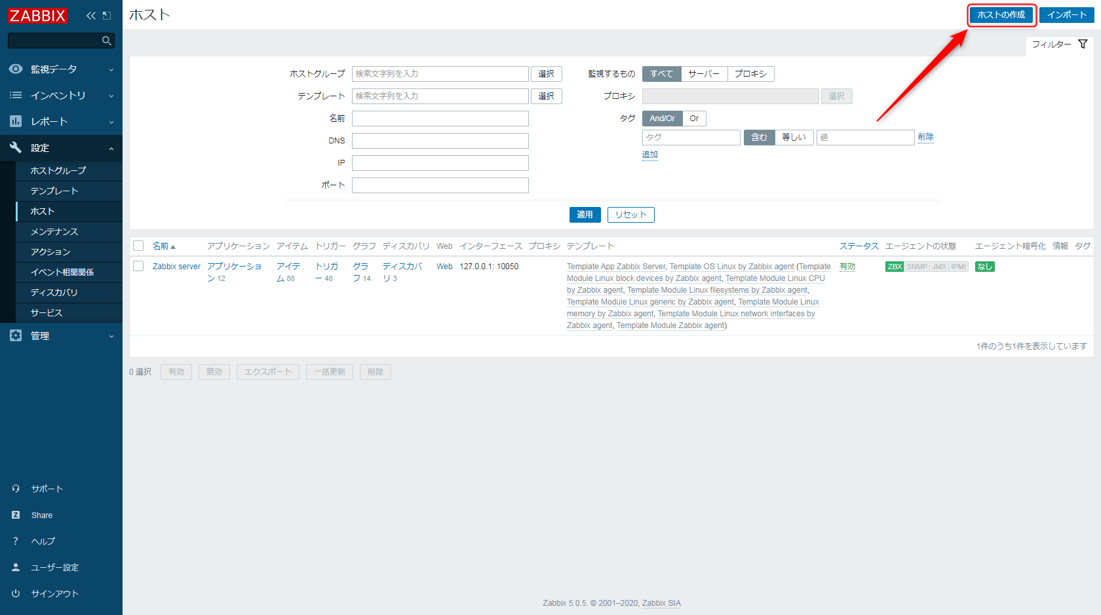
Task: Click the question mark icon for ヘルプ
Action: coord(16,541)
